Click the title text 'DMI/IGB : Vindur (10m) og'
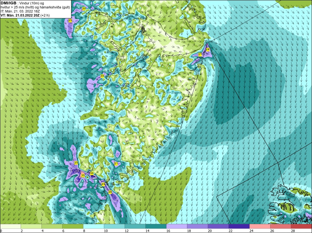Viewport: 312px width, 233px height. point(22,3)
